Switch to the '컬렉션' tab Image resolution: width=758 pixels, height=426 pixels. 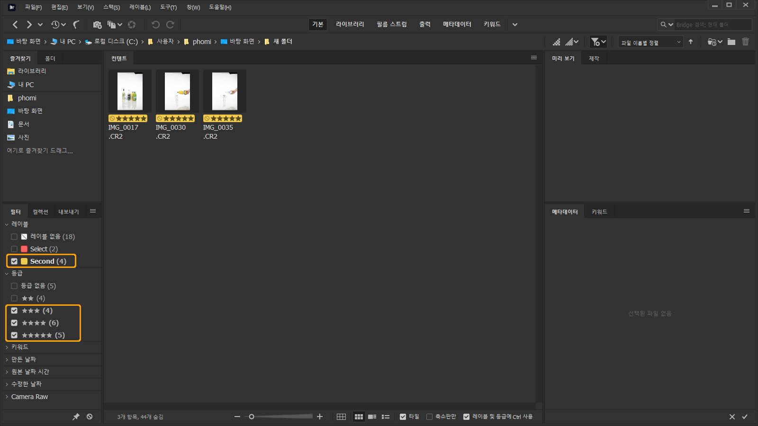[40, 212]
